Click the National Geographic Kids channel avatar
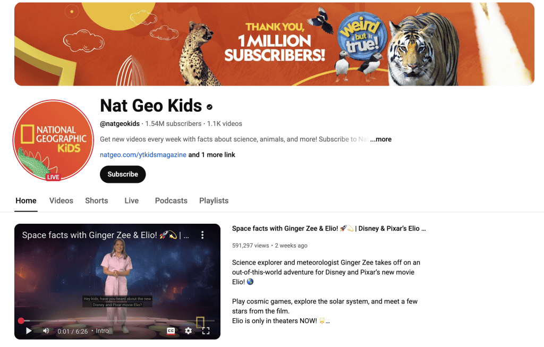Image resolution: width=544 pixels, height=347 pixels. 53,140
